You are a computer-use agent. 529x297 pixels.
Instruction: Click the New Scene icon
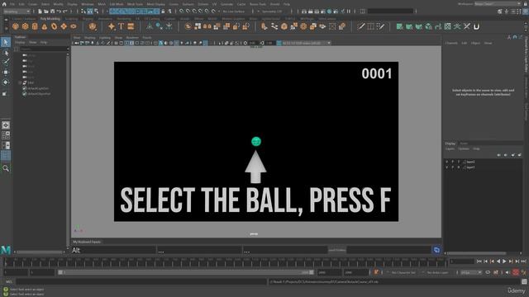[x=40, y=12]
